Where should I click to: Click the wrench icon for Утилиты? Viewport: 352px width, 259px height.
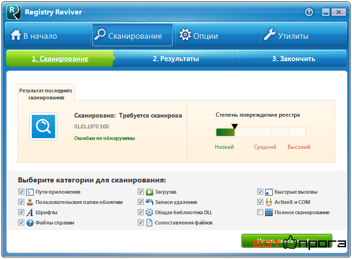pyautogui.click(x=270, y=35)
